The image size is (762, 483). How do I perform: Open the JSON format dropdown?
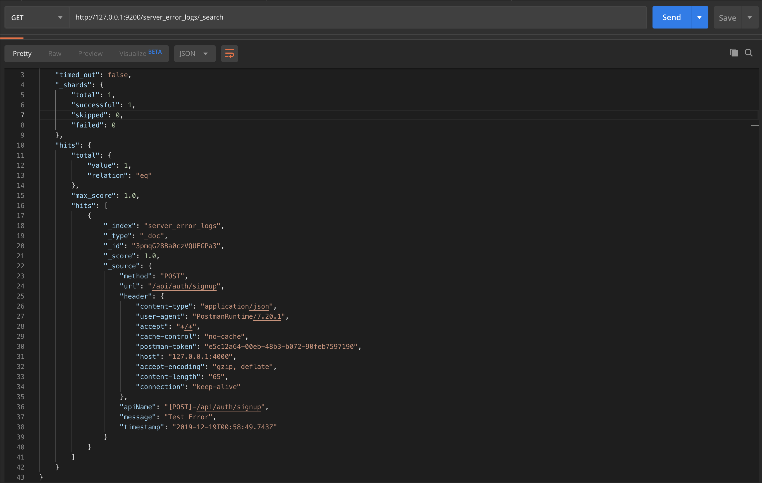194,53
